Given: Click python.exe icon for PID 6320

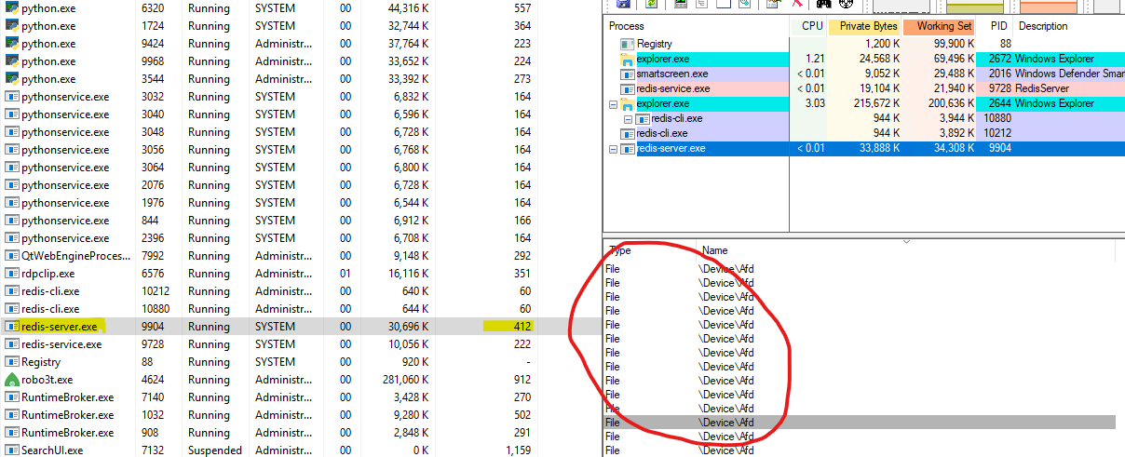Looking at the screenshot, I should (11, 7).
